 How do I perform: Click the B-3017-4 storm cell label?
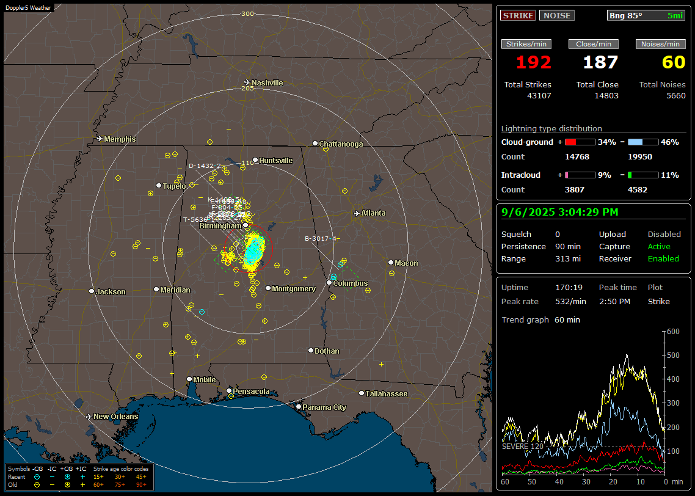(321, 238)
